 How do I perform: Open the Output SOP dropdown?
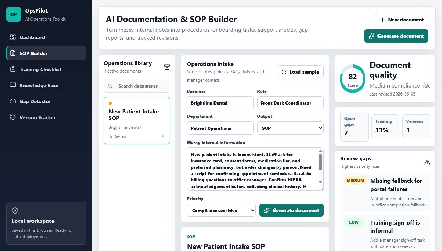(290, 128)
